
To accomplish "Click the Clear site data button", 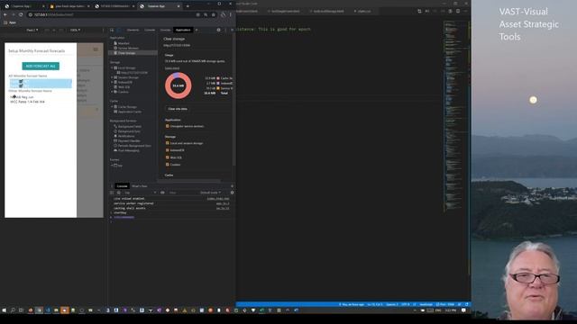I will click(178, 109).
